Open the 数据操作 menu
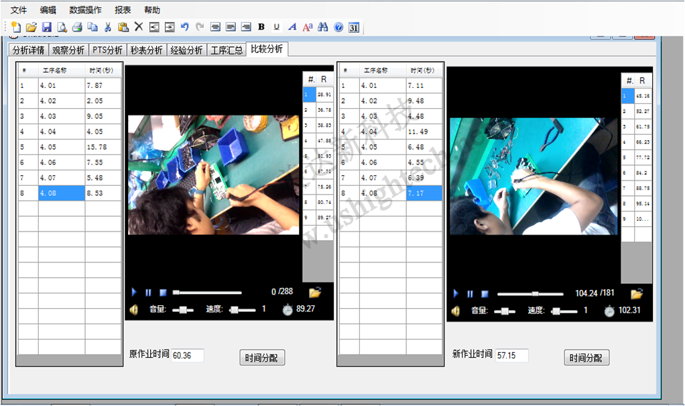The image size is (685, 406). point(85,10)
